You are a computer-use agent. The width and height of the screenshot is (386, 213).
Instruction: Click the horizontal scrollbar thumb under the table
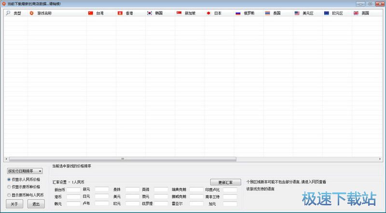click(x=123, y=159)
